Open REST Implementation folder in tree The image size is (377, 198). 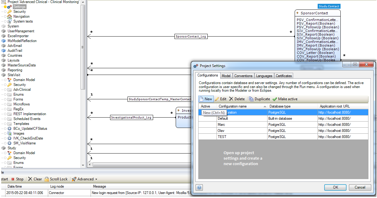(x=30, y=114)
